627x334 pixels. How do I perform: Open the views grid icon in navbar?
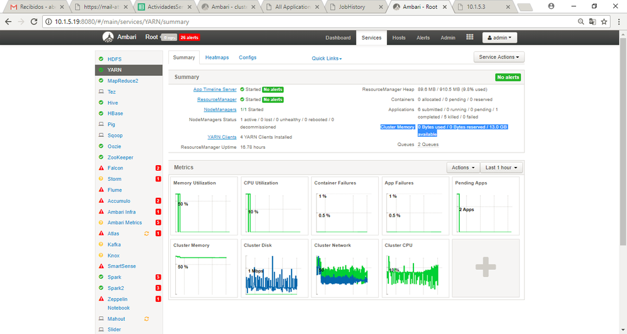click(470, 37)
